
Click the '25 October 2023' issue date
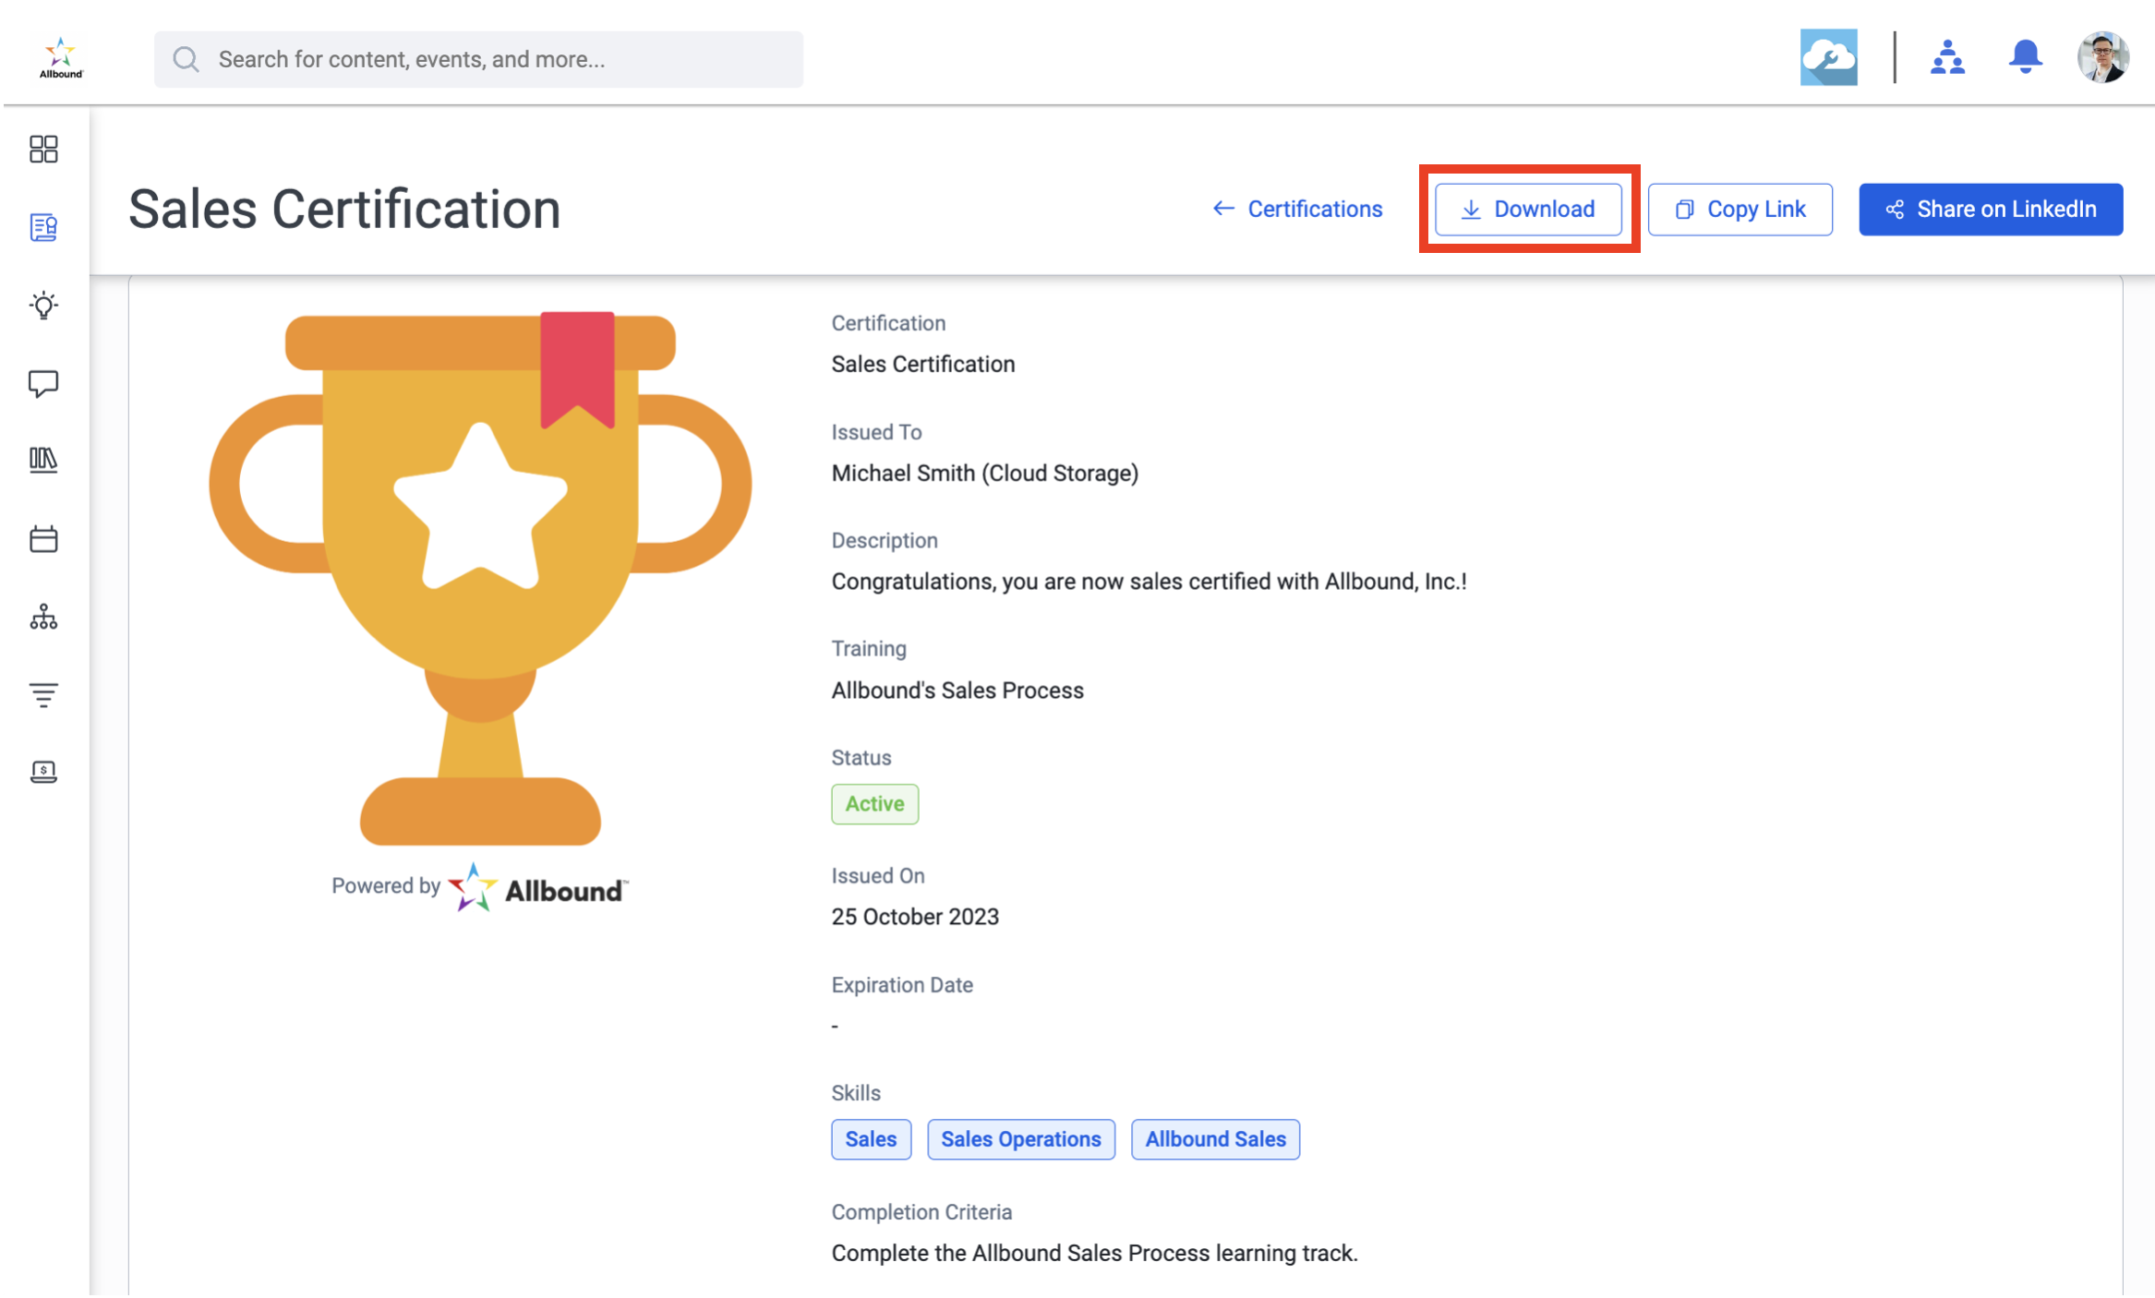pos(915,917)
